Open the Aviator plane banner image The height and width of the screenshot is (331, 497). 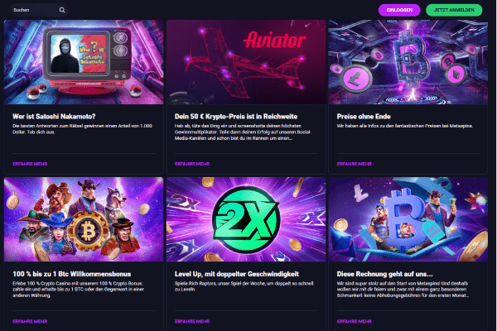(246, 62)
